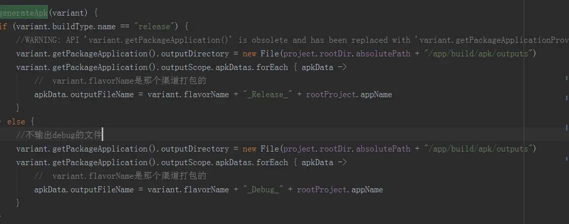Place caret at the 不输出debug的文件 comment

point(59,135)
